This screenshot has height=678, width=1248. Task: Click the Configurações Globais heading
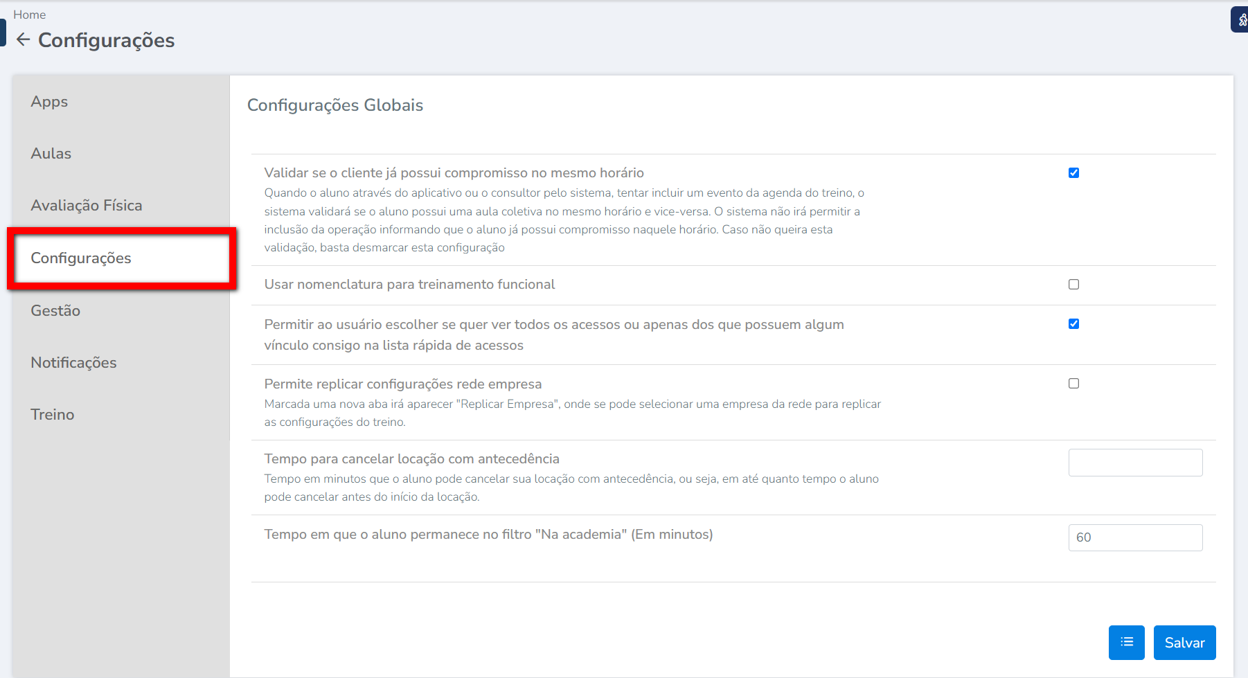tap(335, 105)
